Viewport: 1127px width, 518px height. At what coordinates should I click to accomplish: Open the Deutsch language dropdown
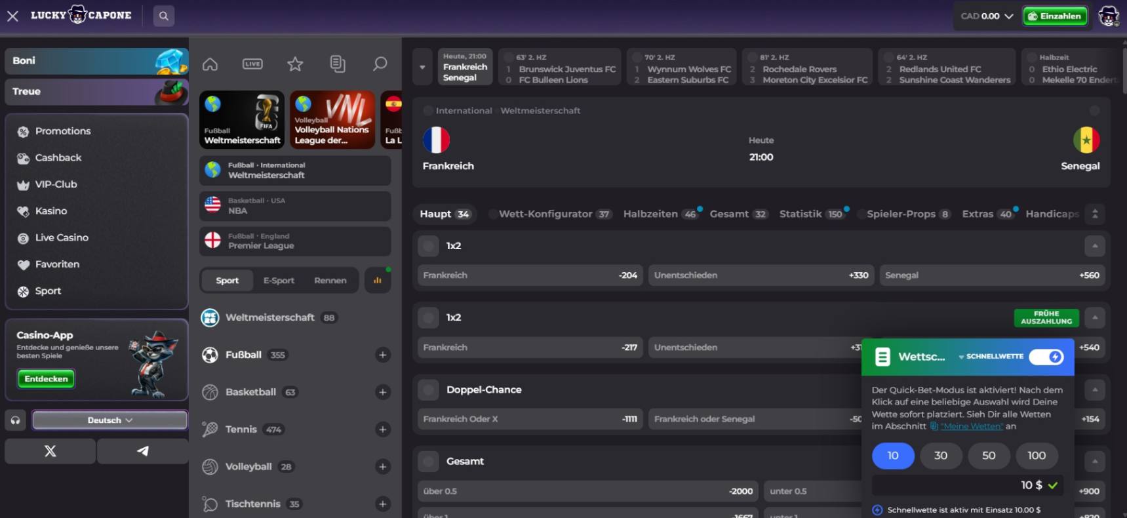click(x=109, y=420)
